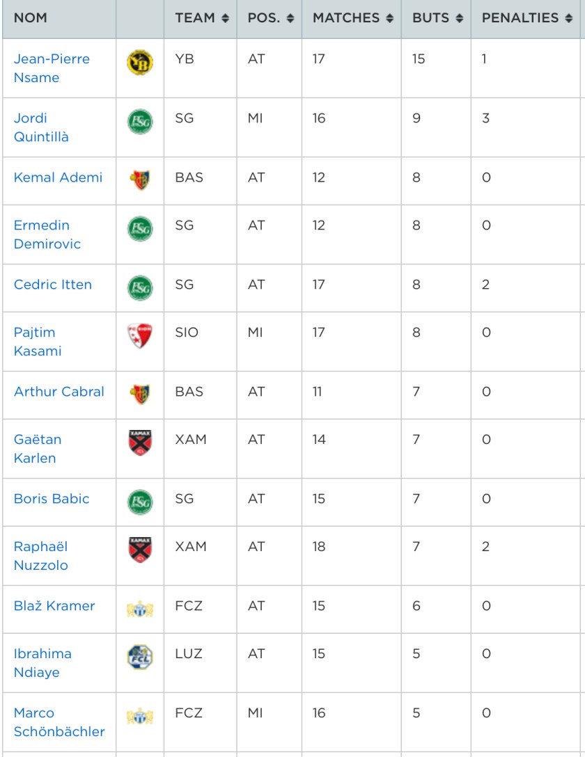Click the Basel crest next to Arthur Cabral
The height and width of the screenshot is (757, 585).
click(x=140, y=395)
